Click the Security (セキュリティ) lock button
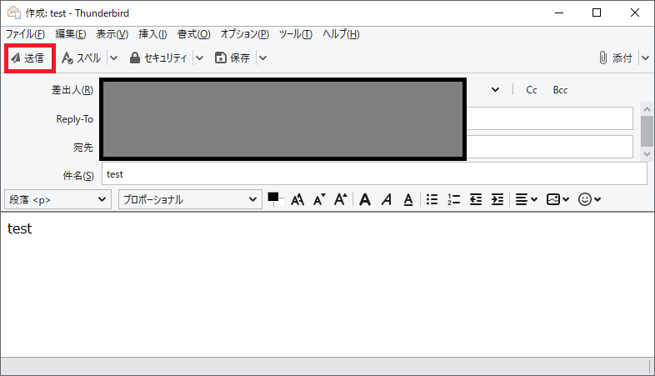The width and height of the screenshot is (655, 376). 158,58
